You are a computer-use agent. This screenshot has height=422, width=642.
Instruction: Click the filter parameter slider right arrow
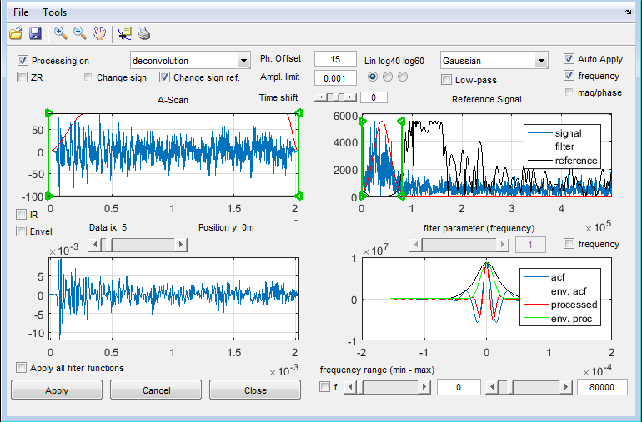point(503,245)
